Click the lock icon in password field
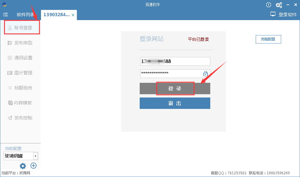 click(205, 73)
